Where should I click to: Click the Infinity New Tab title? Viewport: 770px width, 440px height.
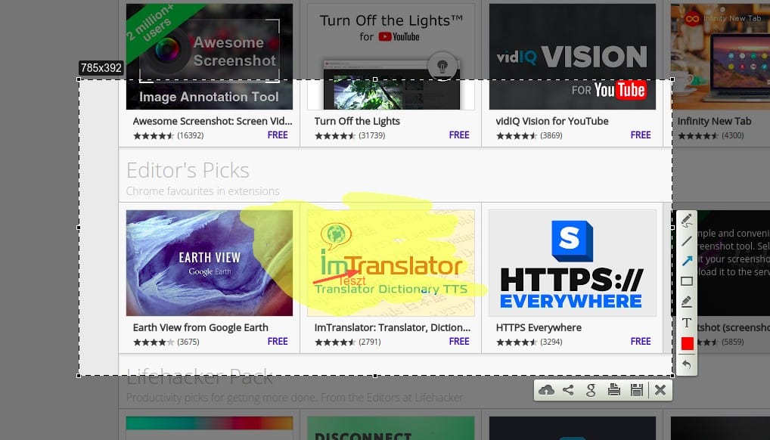pyautogui.click(x=715, y=121)
